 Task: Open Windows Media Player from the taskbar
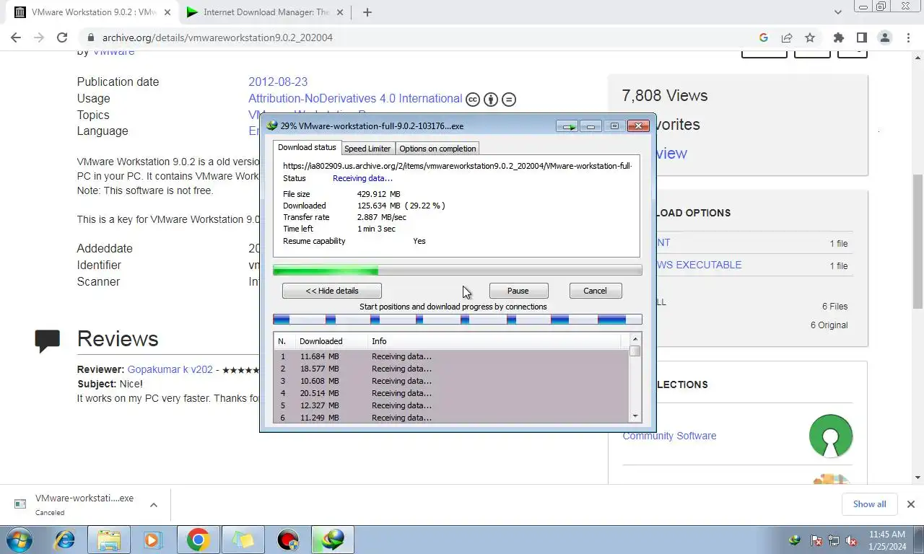click(153, 540)
